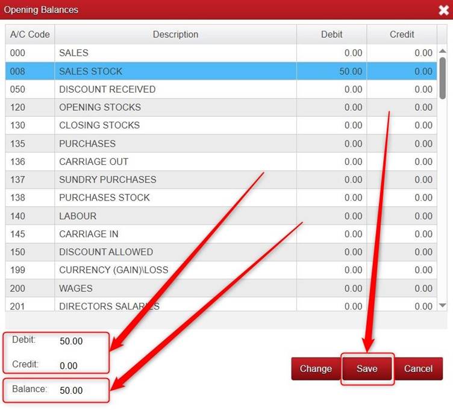Select the CARRIAGE IN row
453x410 pixels.
(221, 234)
